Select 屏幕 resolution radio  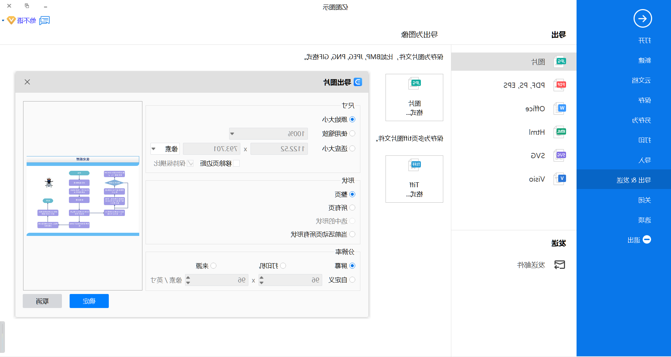(352, 266)
